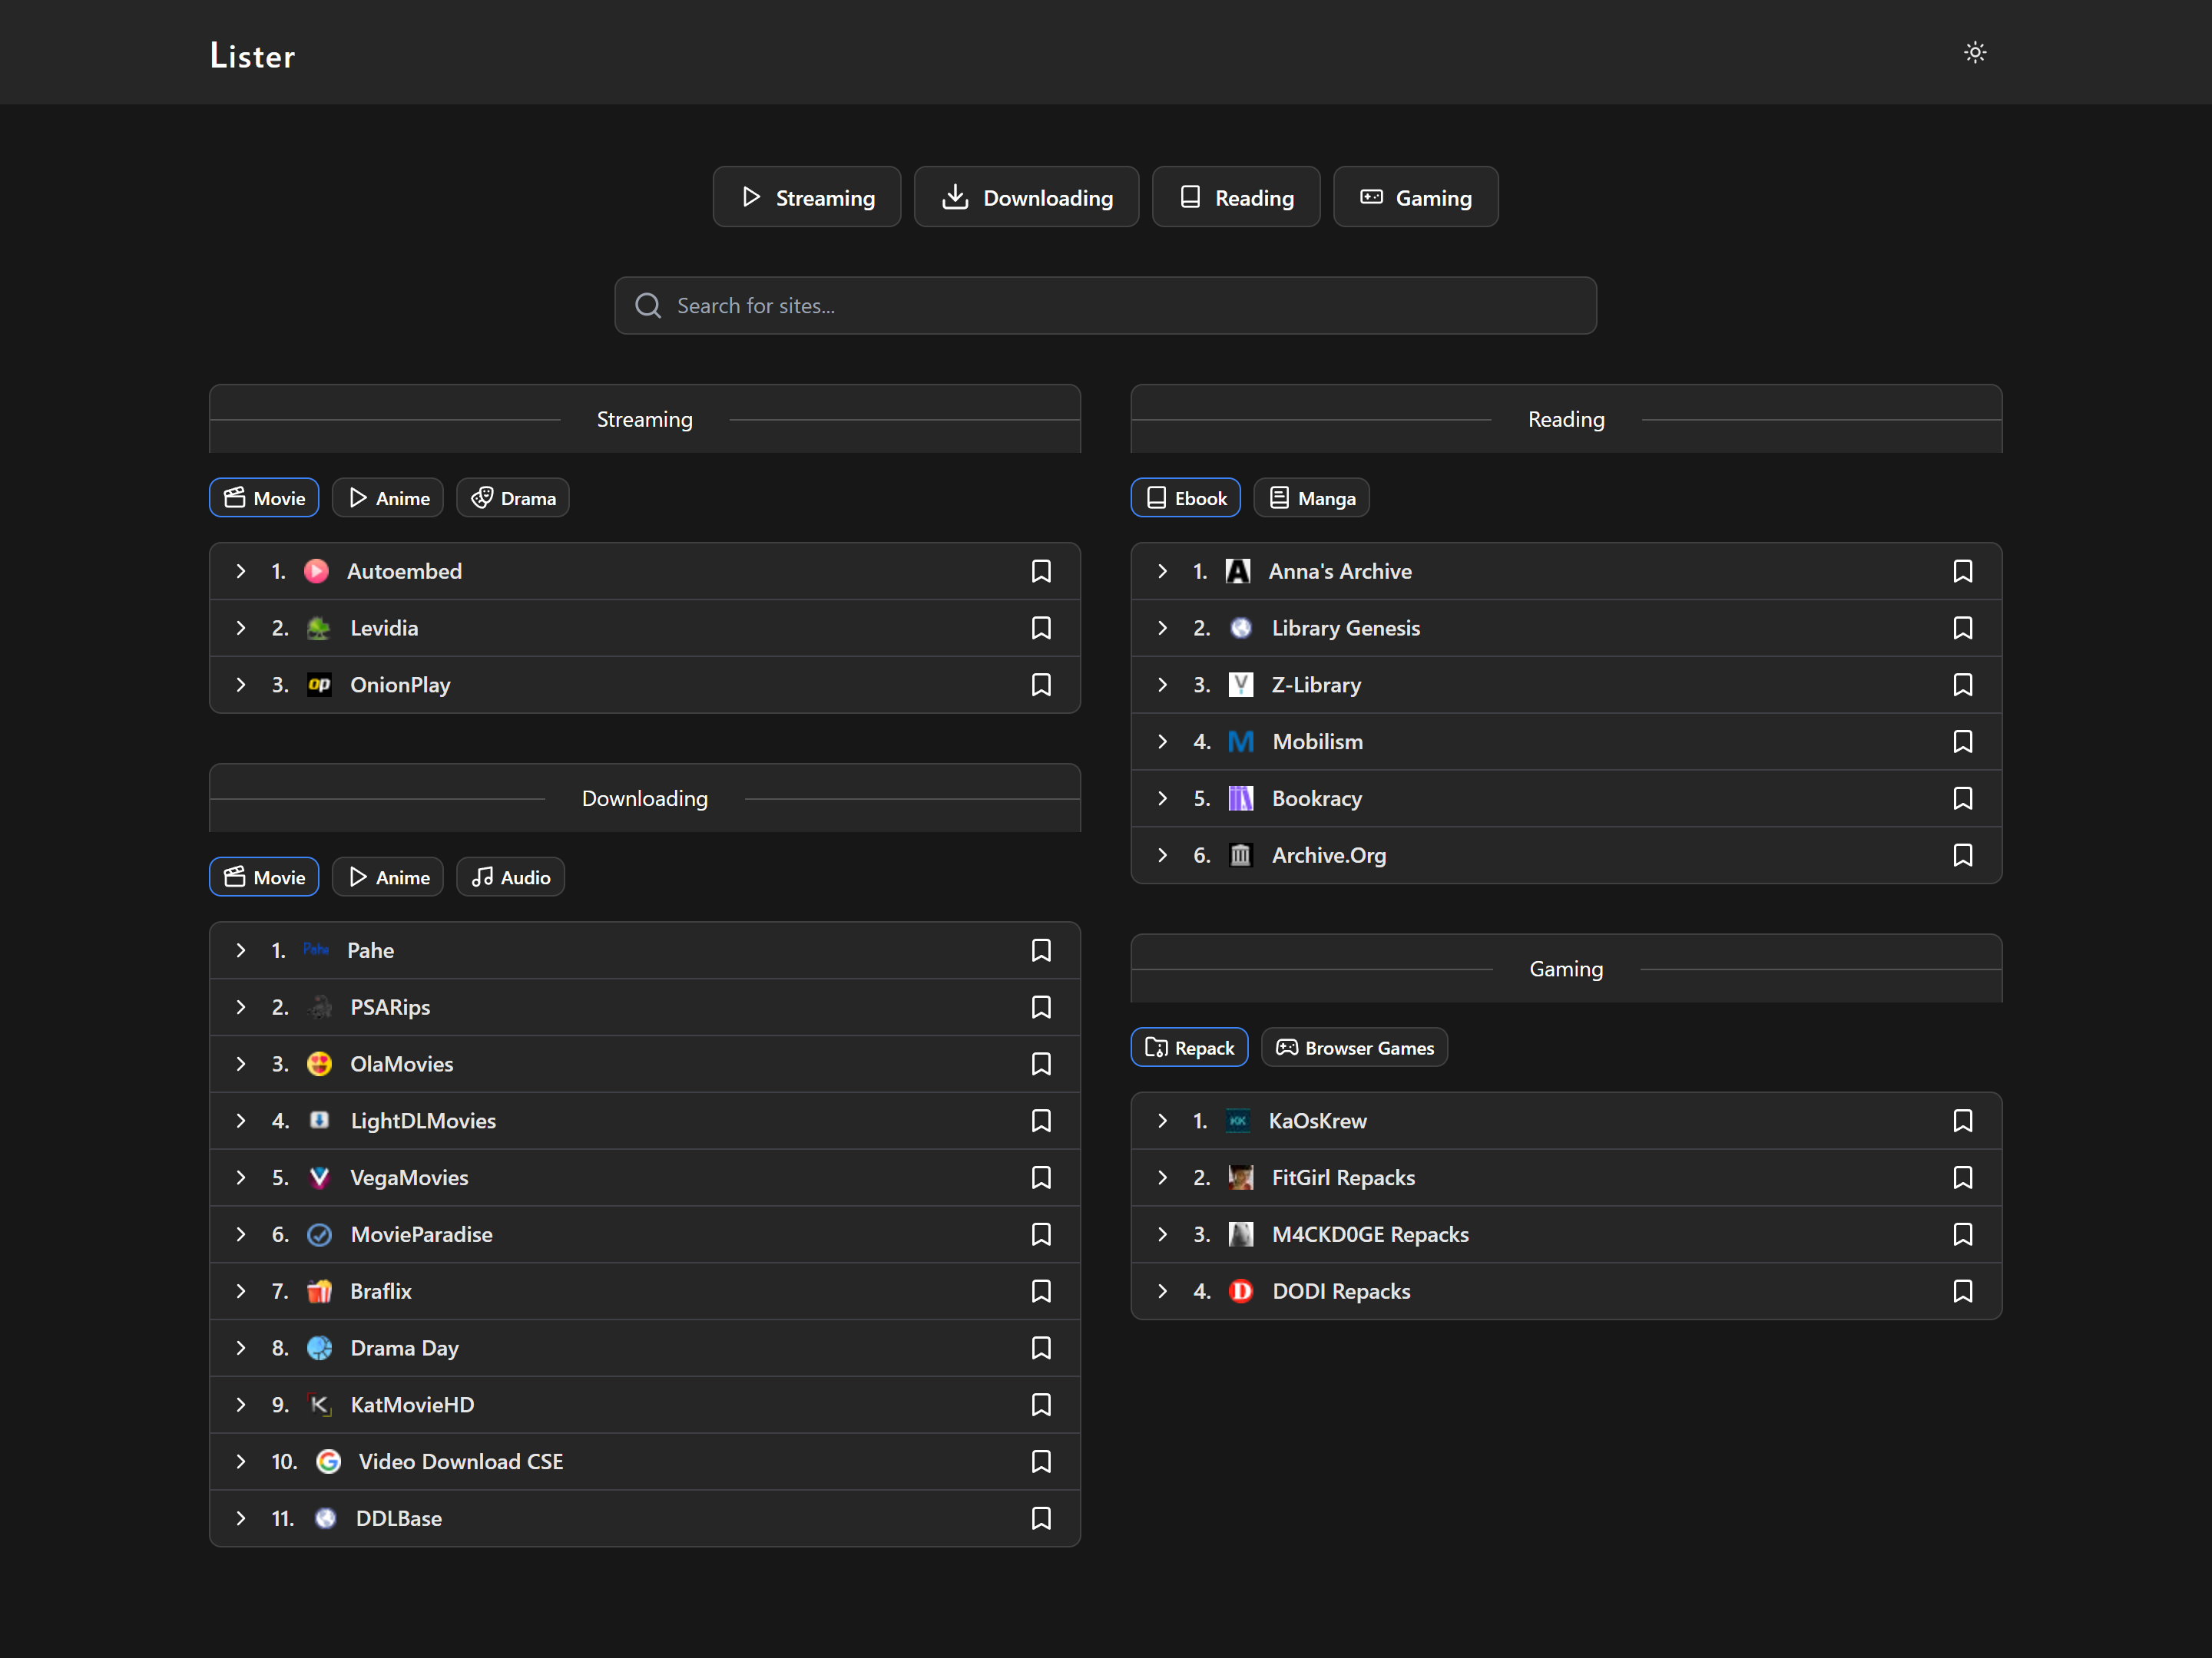Toggle bookmark for Z-Library

(x=1963, y=685)
